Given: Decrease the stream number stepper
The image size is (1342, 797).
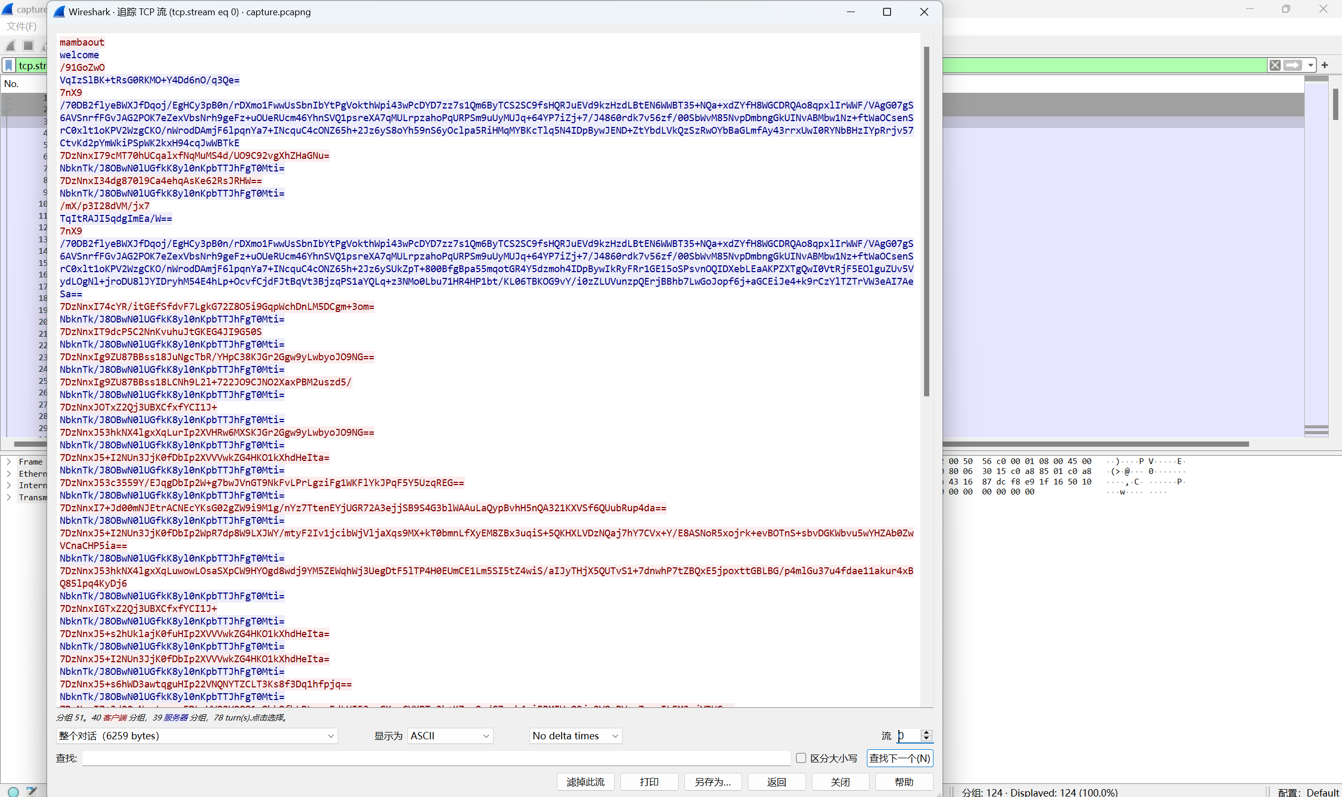Looking at the screenshot, I should pos(926,739).
